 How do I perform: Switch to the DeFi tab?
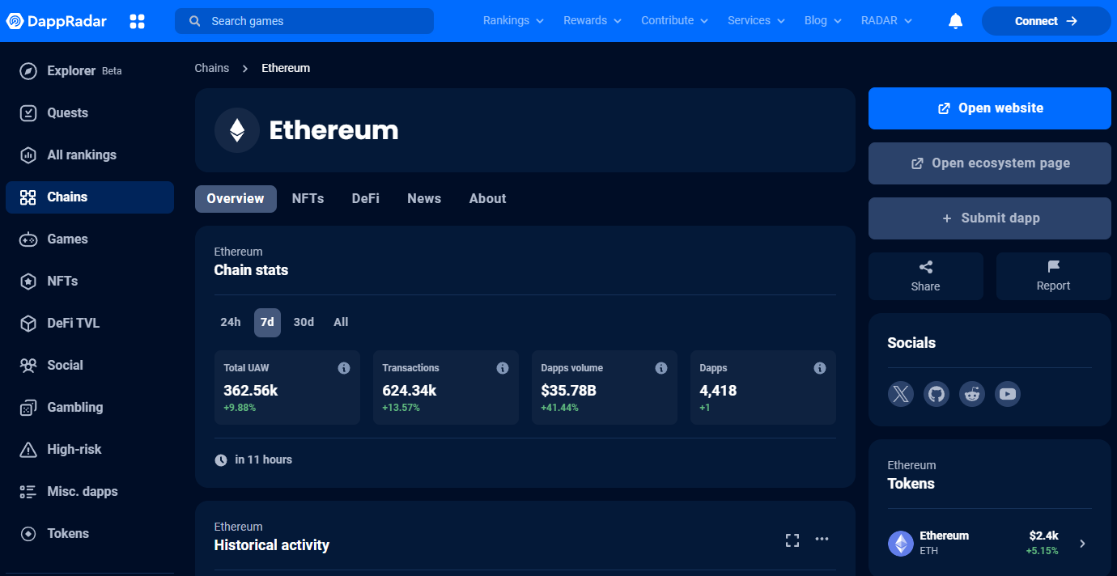[x=365, y=198]
